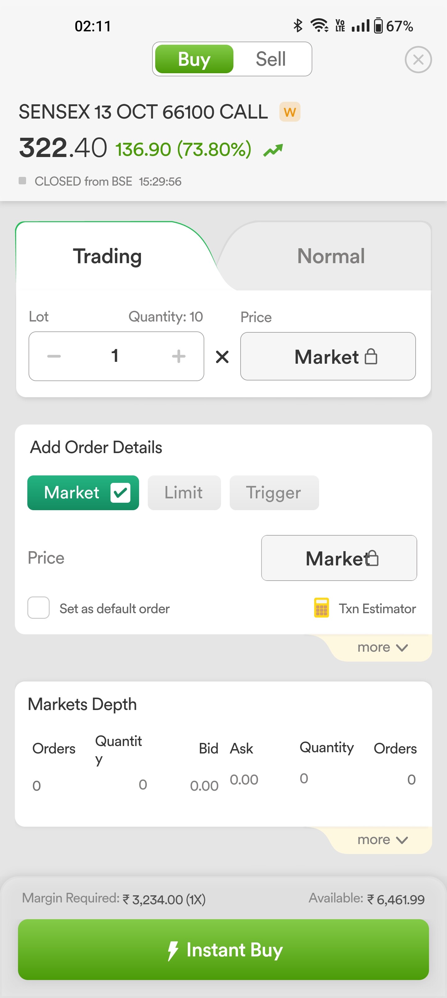The image size is (447, 998).
Task: Decrease lot count with minus icon
Action: tap(54, 356)
